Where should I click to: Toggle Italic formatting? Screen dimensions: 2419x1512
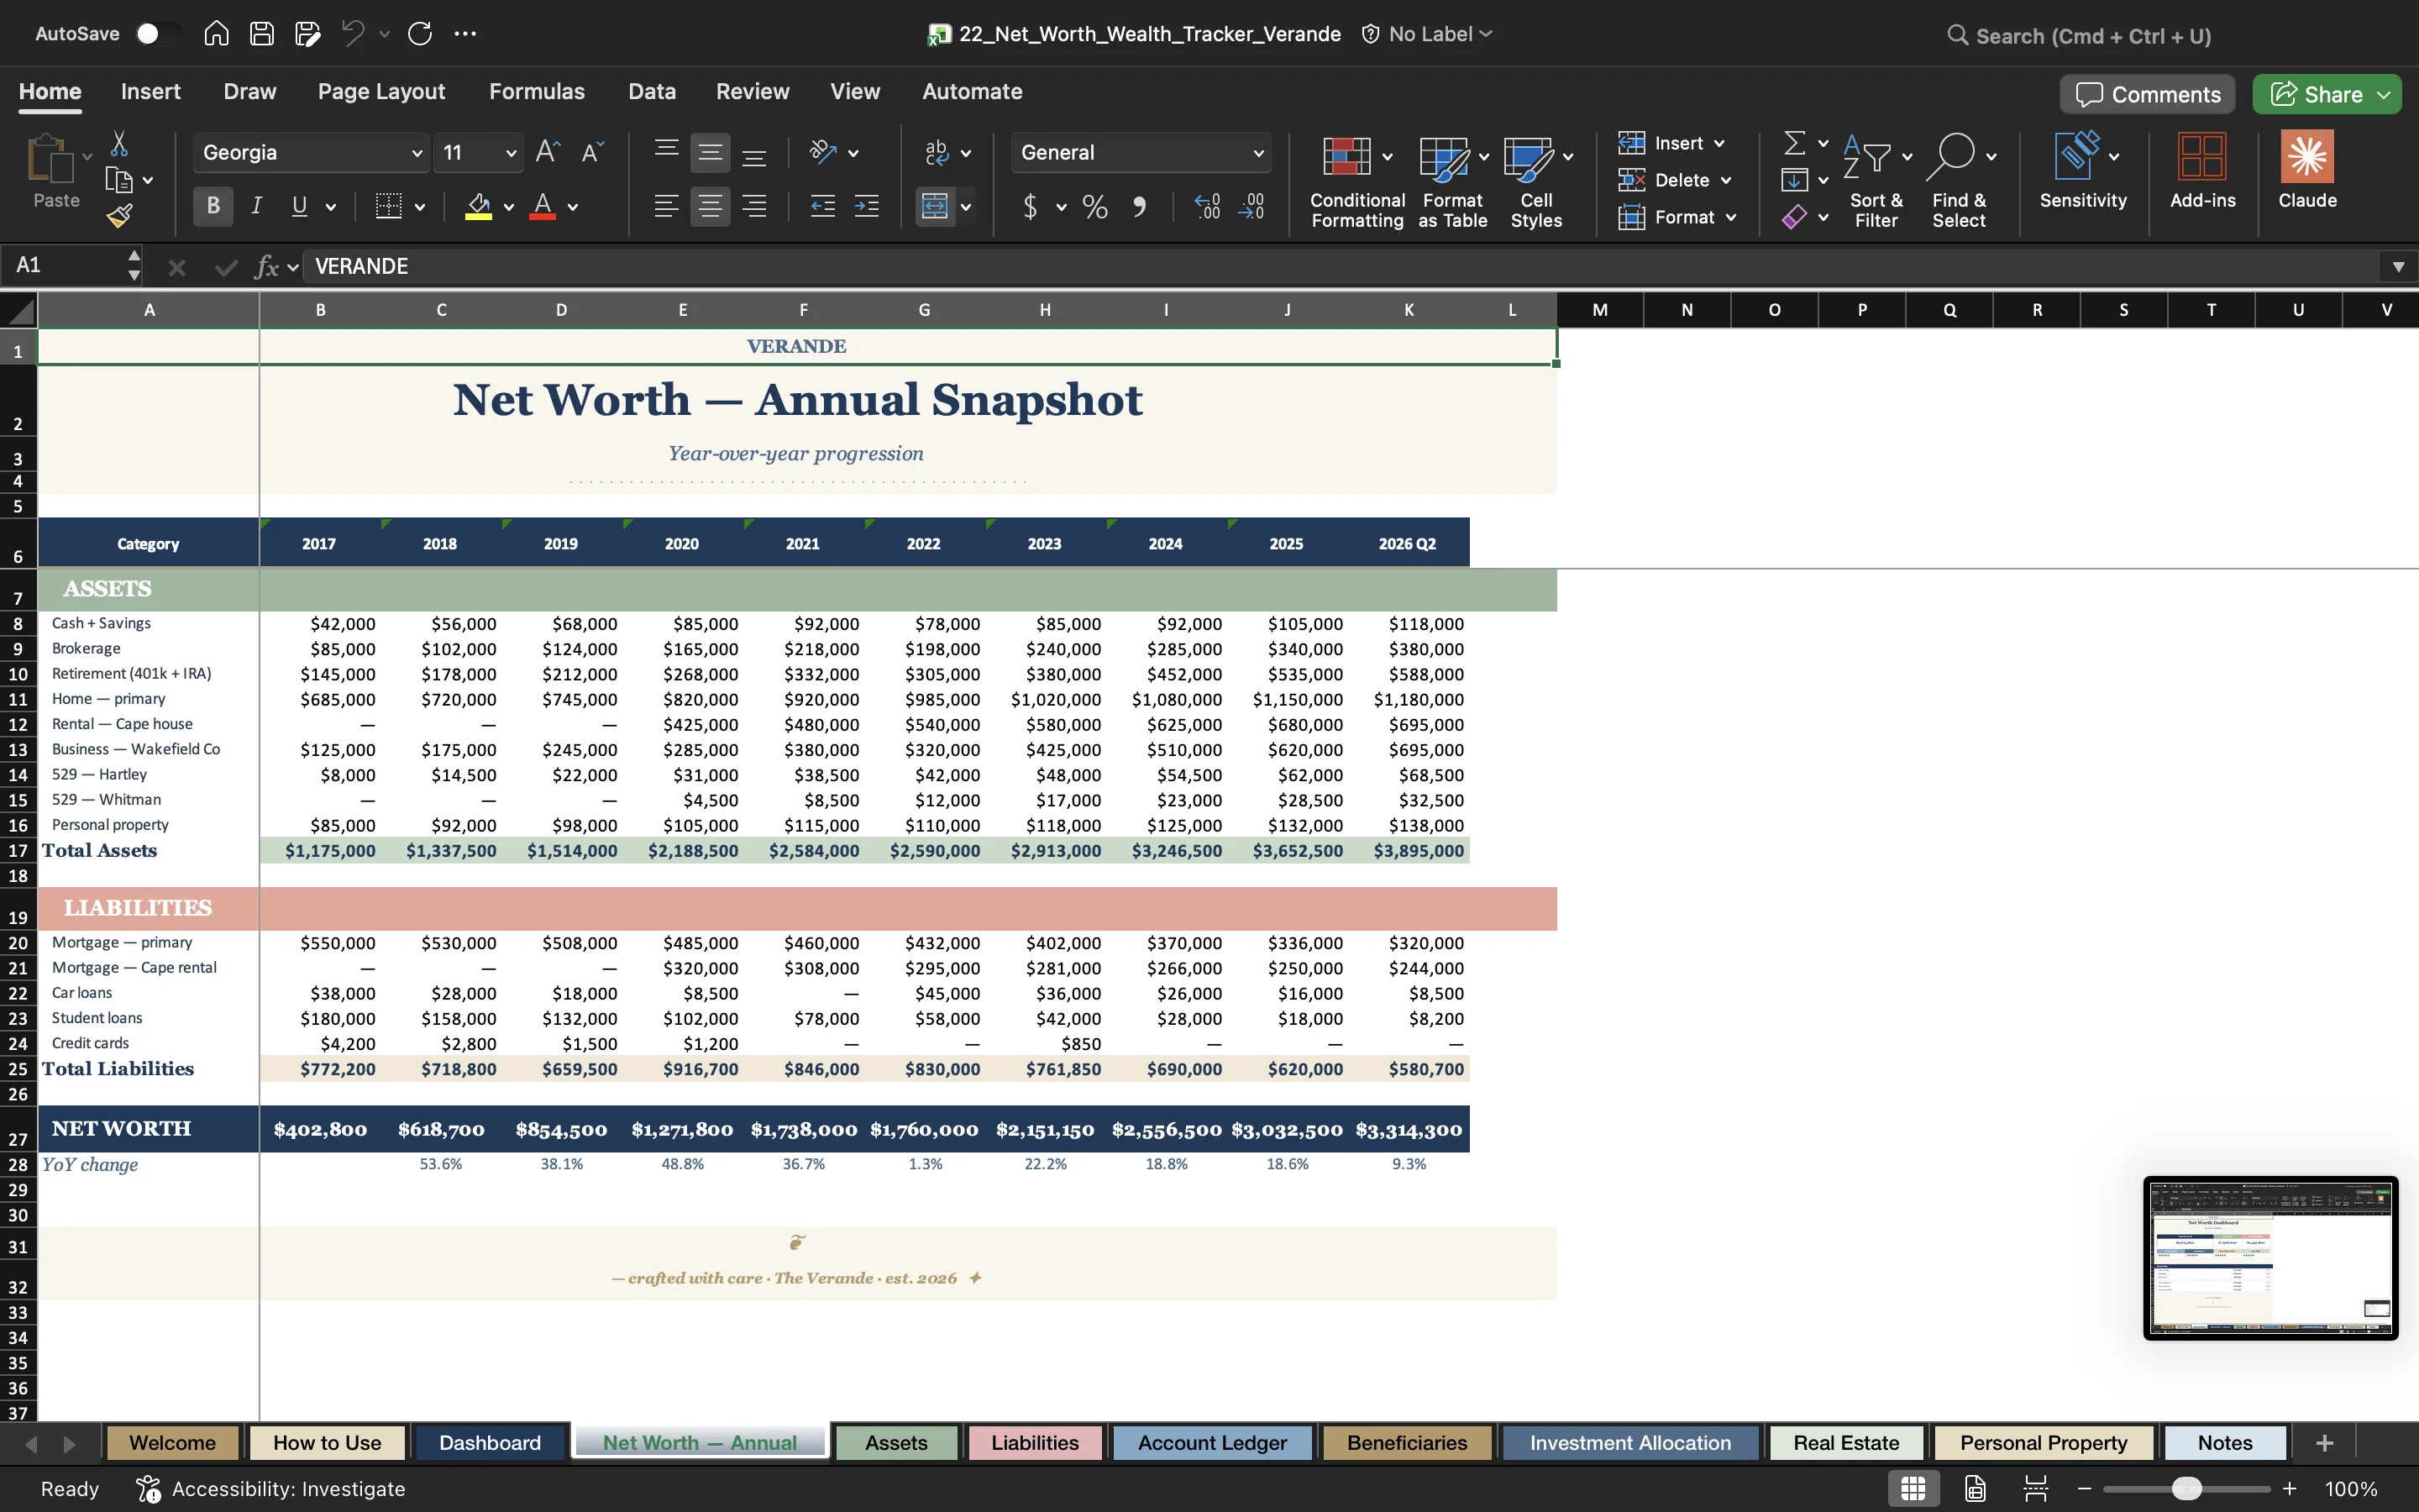pyautogui.click(x=256, y=207)
